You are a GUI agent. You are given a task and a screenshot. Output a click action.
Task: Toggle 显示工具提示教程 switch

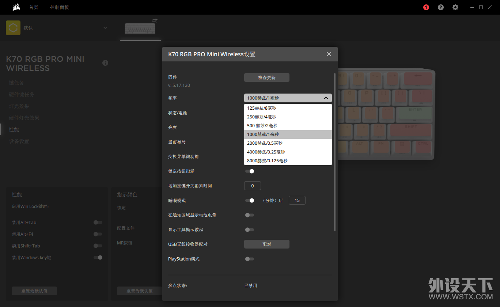[x=250, y=230]
